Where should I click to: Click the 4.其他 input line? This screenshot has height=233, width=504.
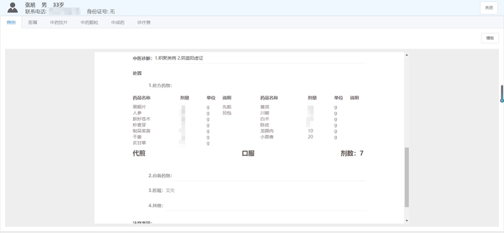[x=266, y=206]
